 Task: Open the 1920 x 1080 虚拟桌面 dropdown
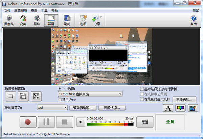pyautogui.click(x=90, y=94)
